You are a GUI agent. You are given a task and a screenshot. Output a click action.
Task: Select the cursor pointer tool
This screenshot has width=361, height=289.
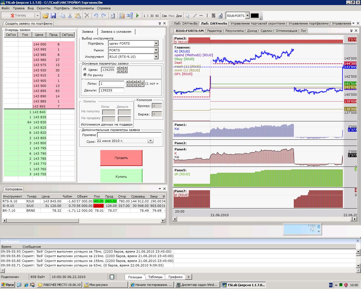tap(188, 16)
